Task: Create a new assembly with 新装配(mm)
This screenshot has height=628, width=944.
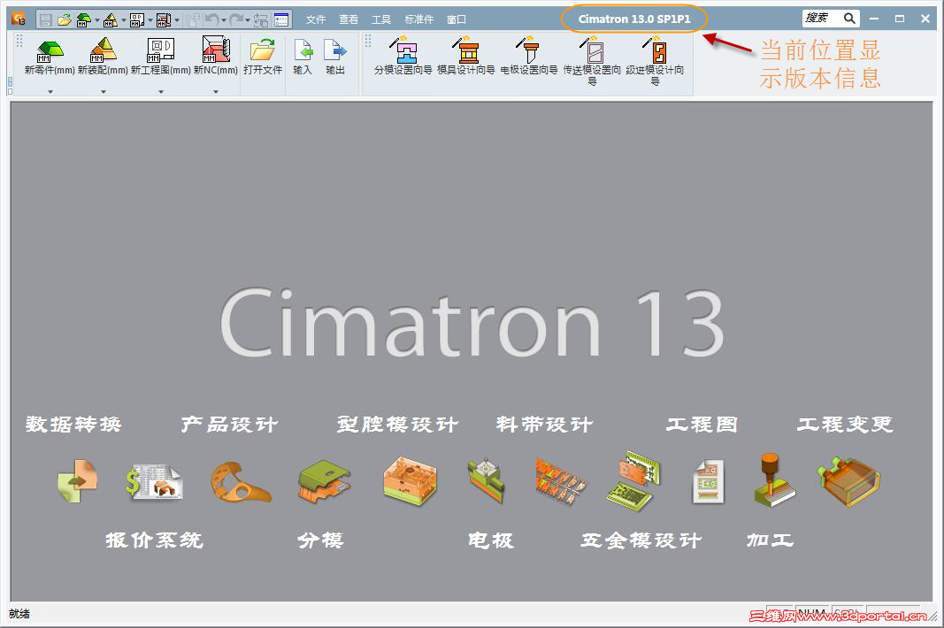Action: point(103,56)
